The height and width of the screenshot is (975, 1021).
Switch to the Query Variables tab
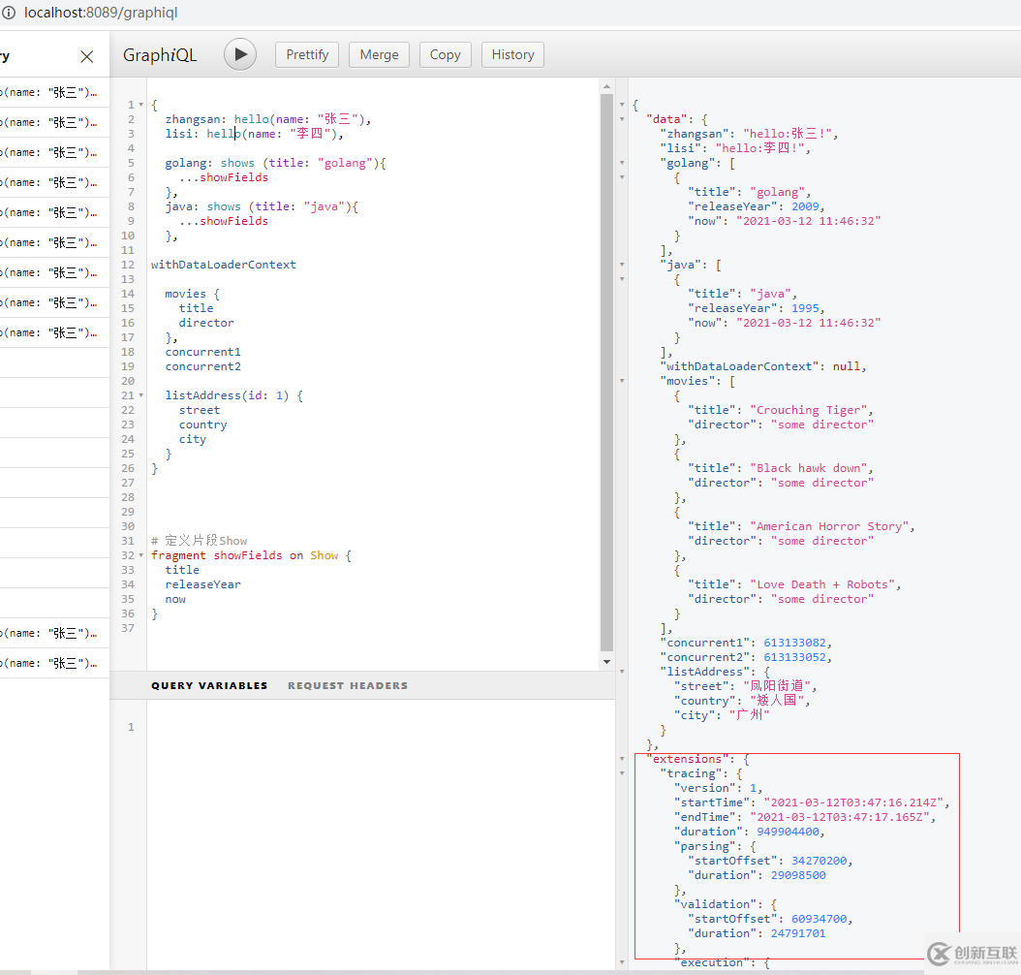pyautogui.click(x=209, y=685)
